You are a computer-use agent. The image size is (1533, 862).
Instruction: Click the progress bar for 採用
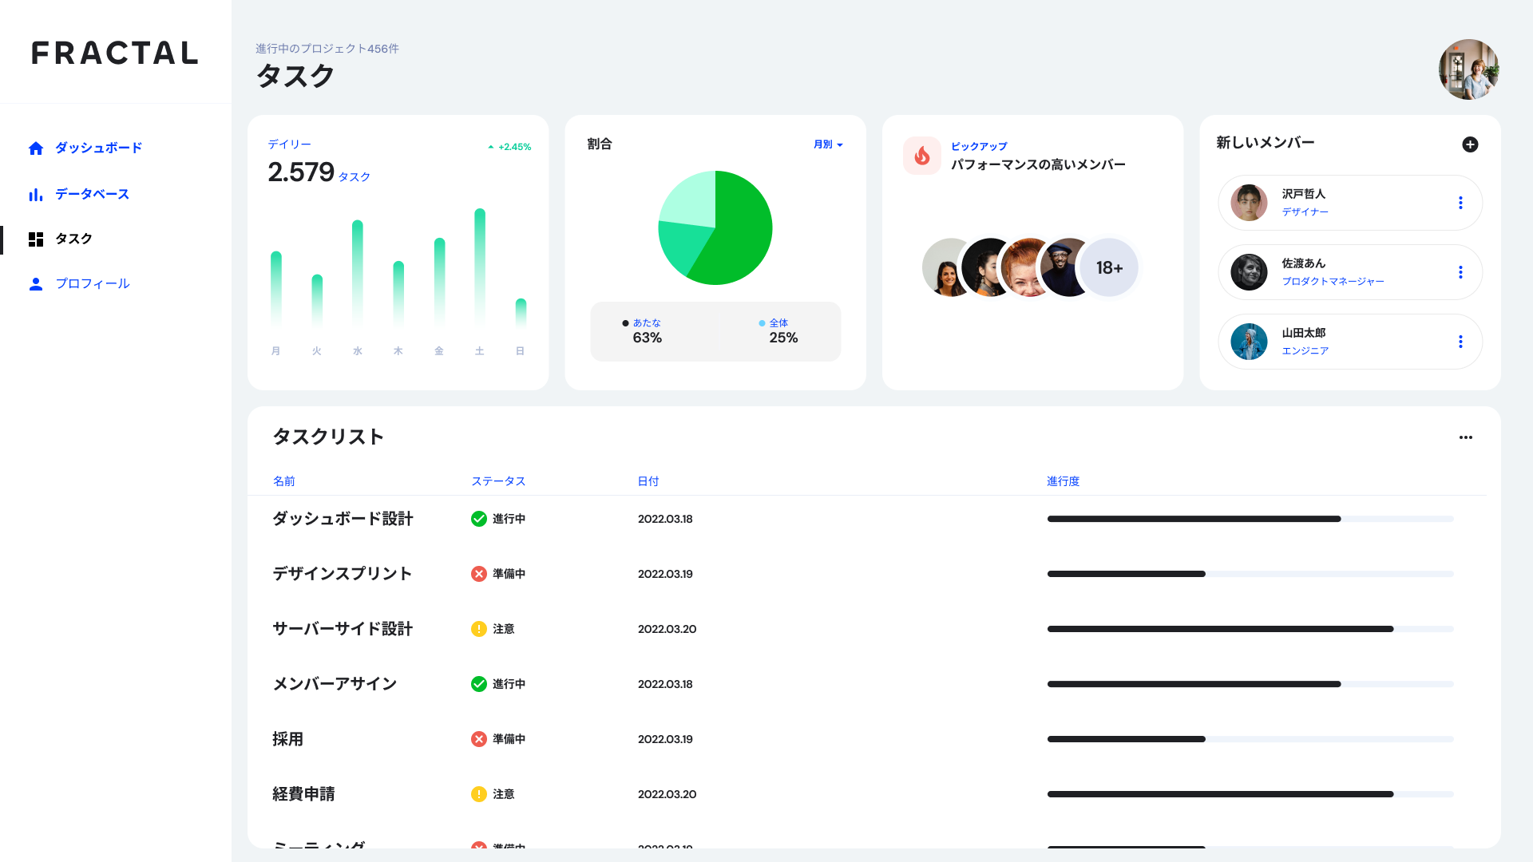[x=1250, y=739]
